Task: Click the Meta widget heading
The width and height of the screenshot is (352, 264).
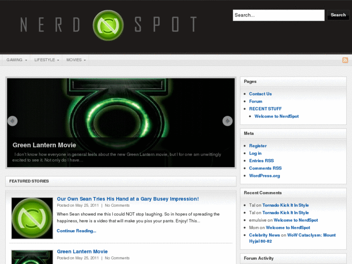Action: [249, 134]
